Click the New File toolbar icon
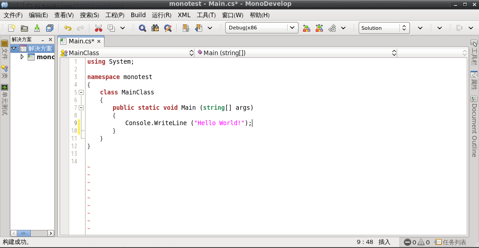479x248 pixels. tap(12, 28)
